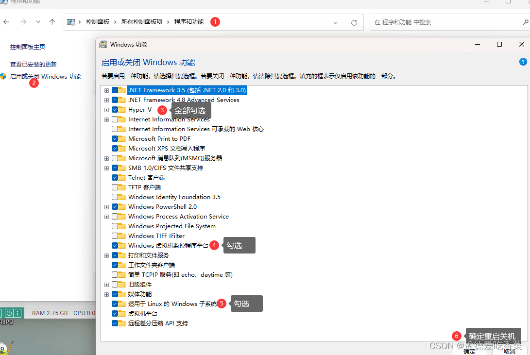Enable the Internet Information Services checkbox
This screenshot has height=355, width=530.
pos(115,119)
